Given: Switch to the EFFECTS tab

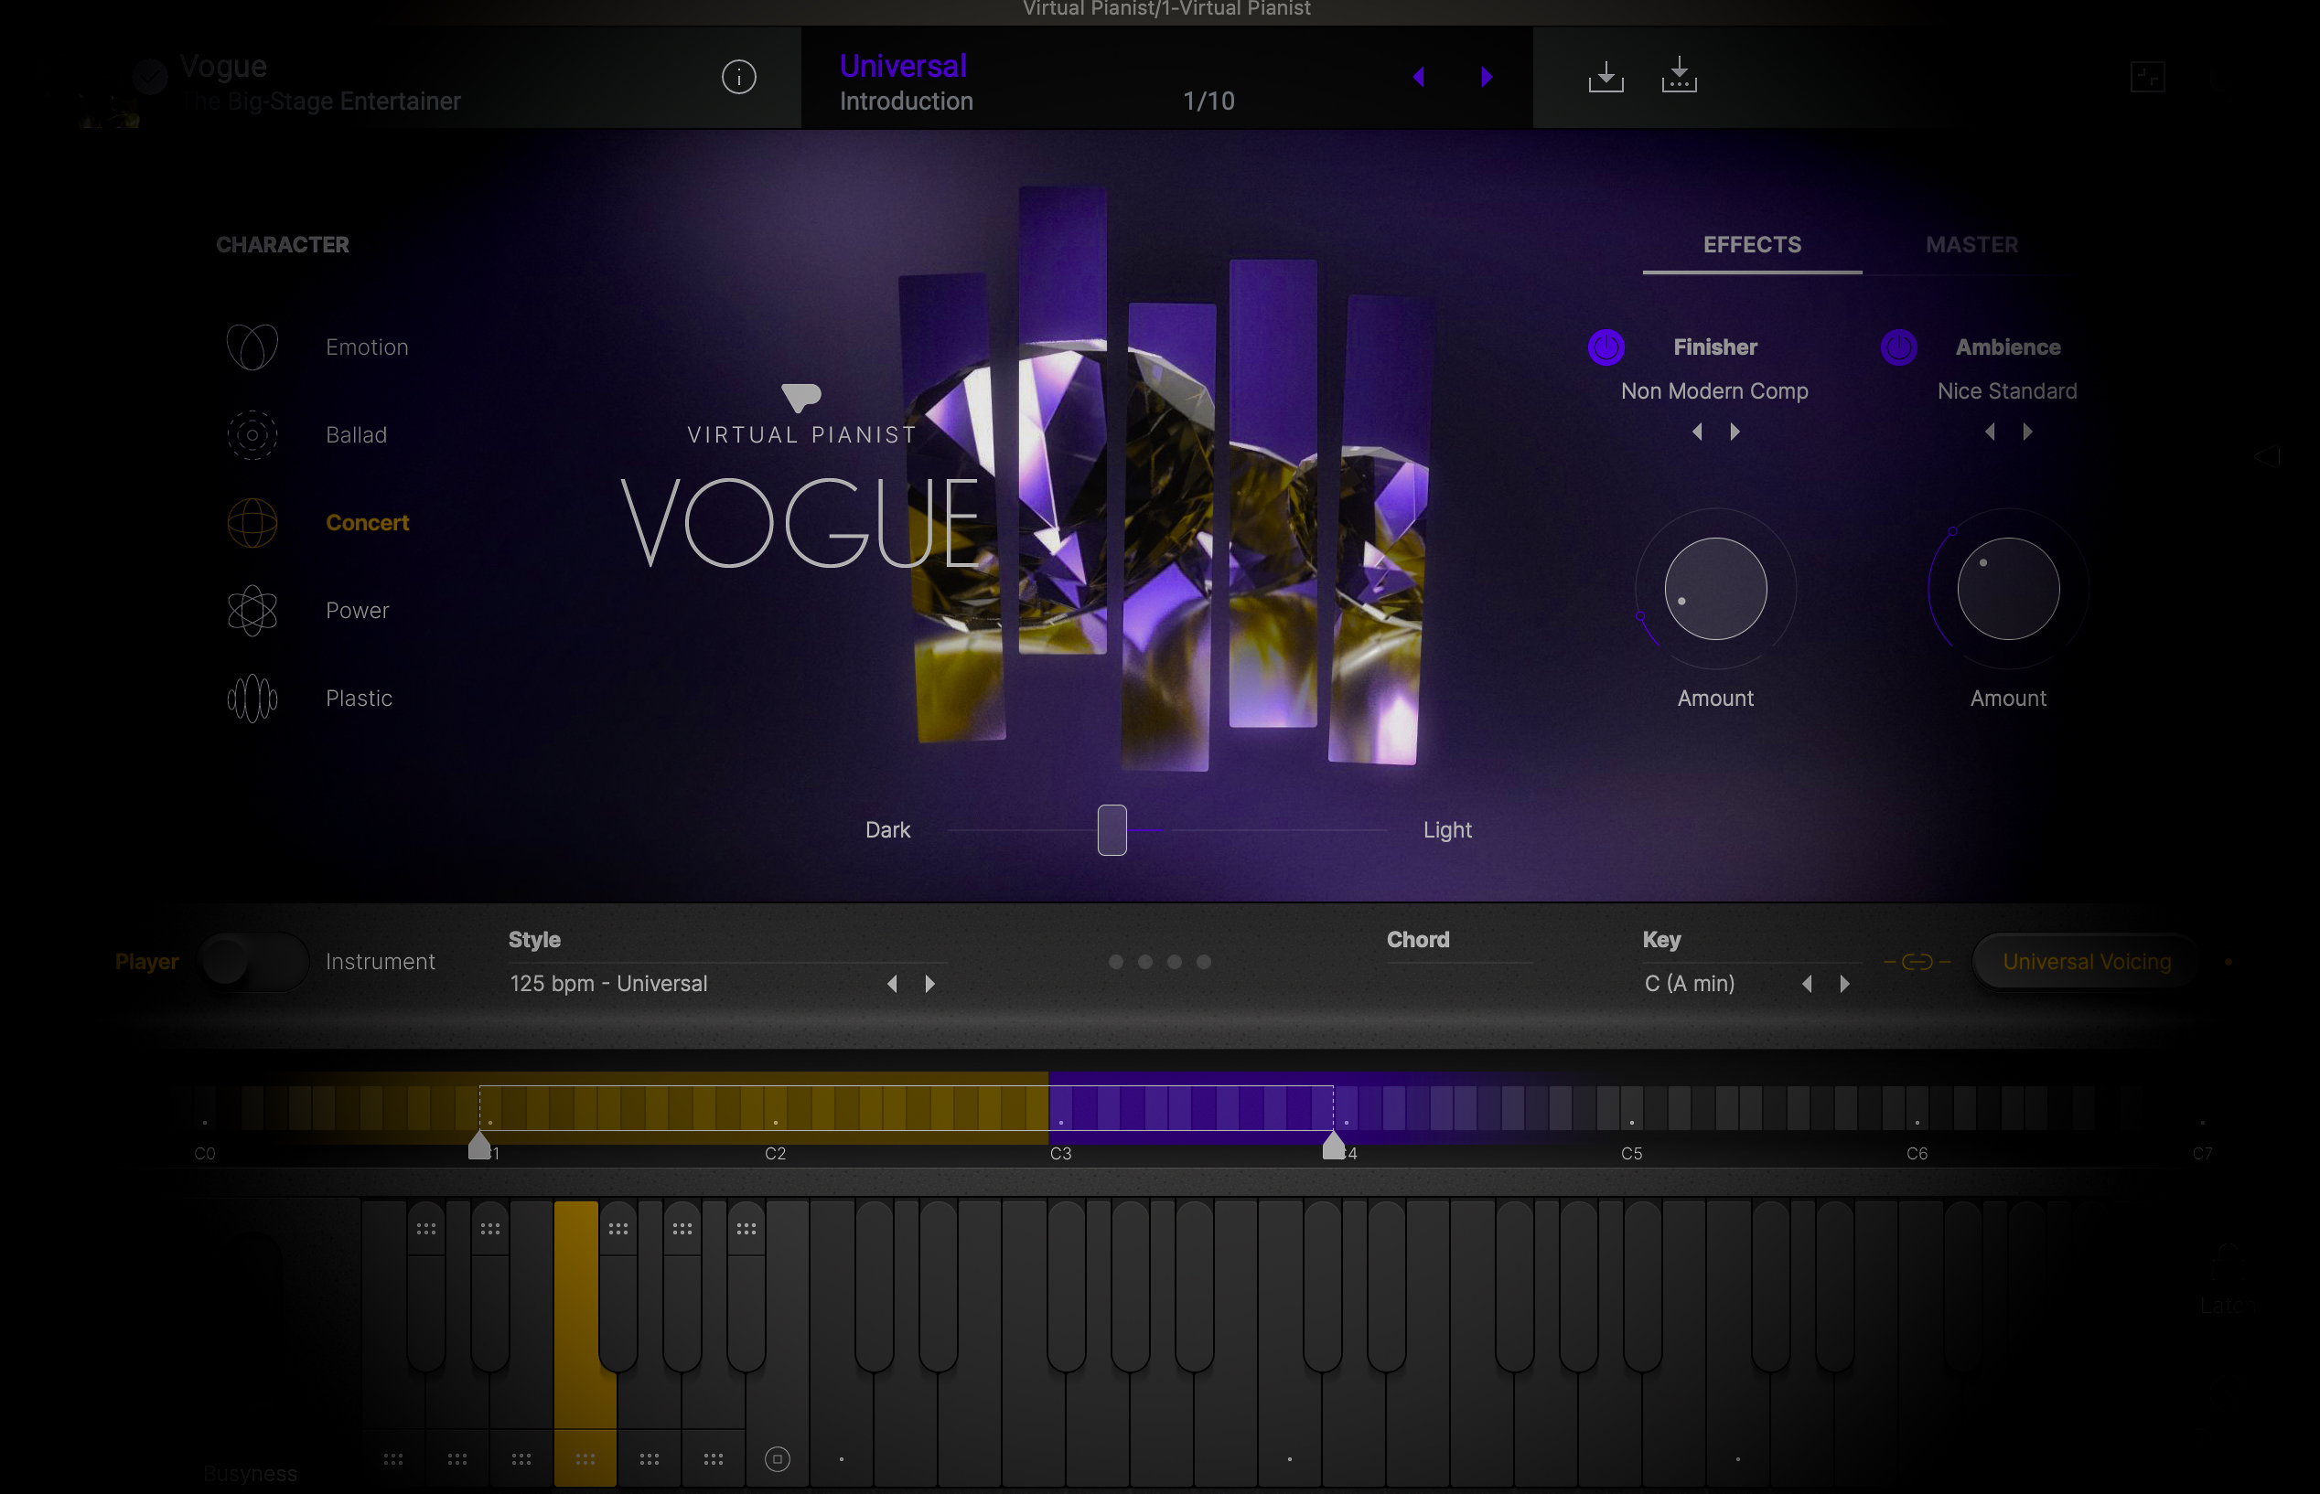Looking at the screenshot, I should click(1752, 244).
